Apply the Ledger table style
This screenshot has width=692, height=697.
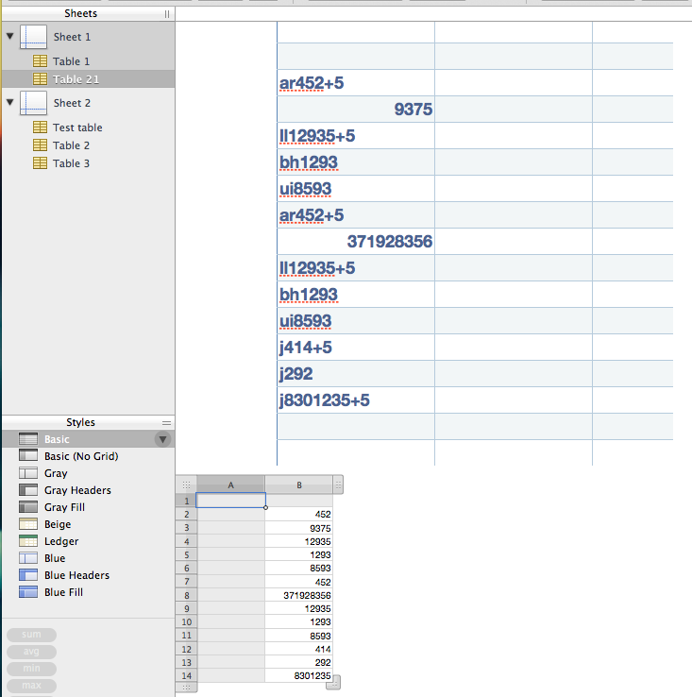pyautogui.click(x=89, y=541)
